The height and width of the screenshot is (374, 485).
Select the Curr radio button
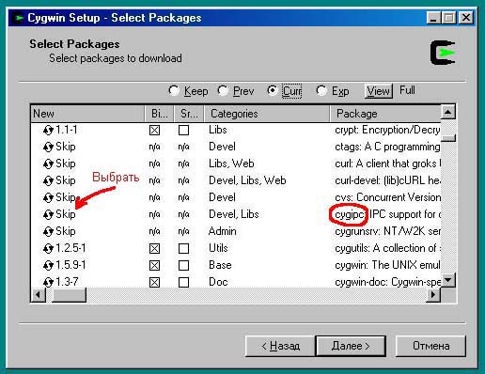coord(273,90)
